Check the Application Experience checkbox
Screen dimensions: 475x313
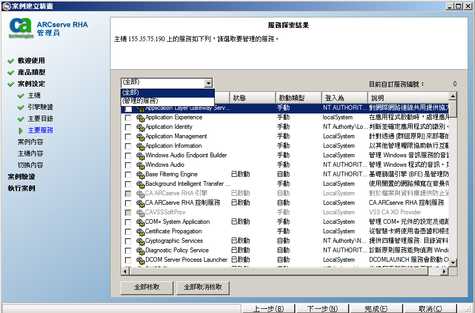click(128, 118)
